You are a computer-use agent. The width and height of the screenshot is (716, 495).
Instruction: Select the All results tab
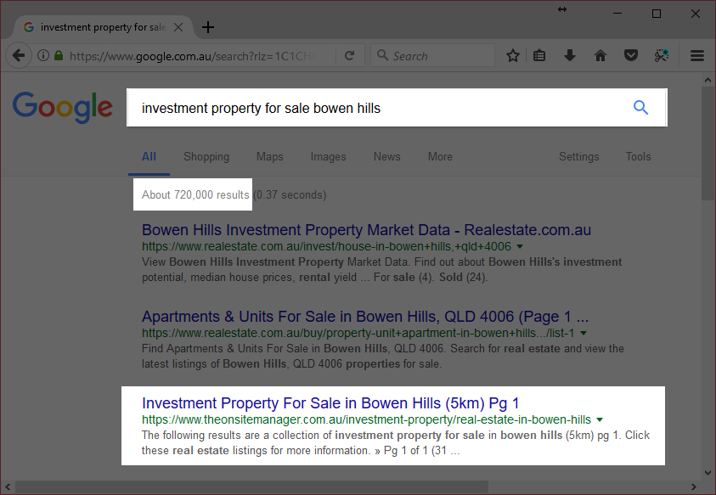pyautogui.click(x=149, y=156)
